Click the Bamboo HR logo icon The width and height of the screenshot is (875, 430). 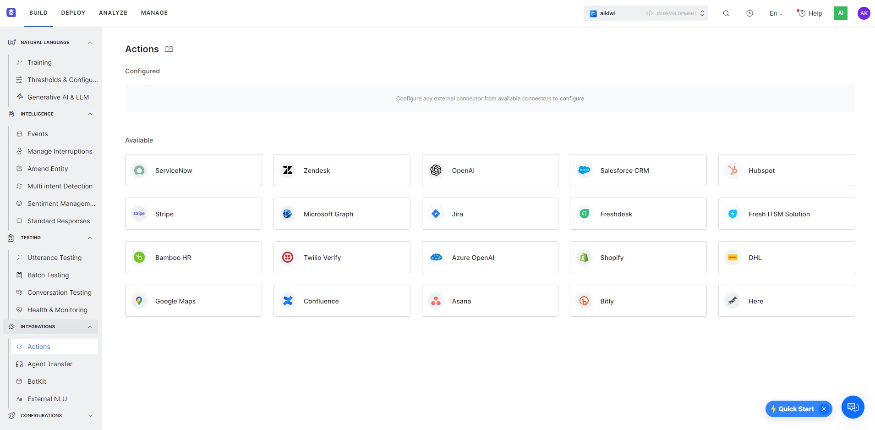coord(139,258)
